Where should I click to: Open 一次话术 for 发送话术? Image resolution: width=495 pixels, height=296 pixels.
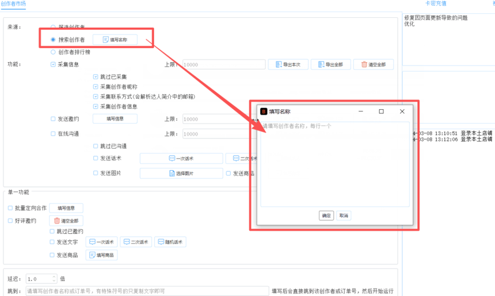click(181, 158)
